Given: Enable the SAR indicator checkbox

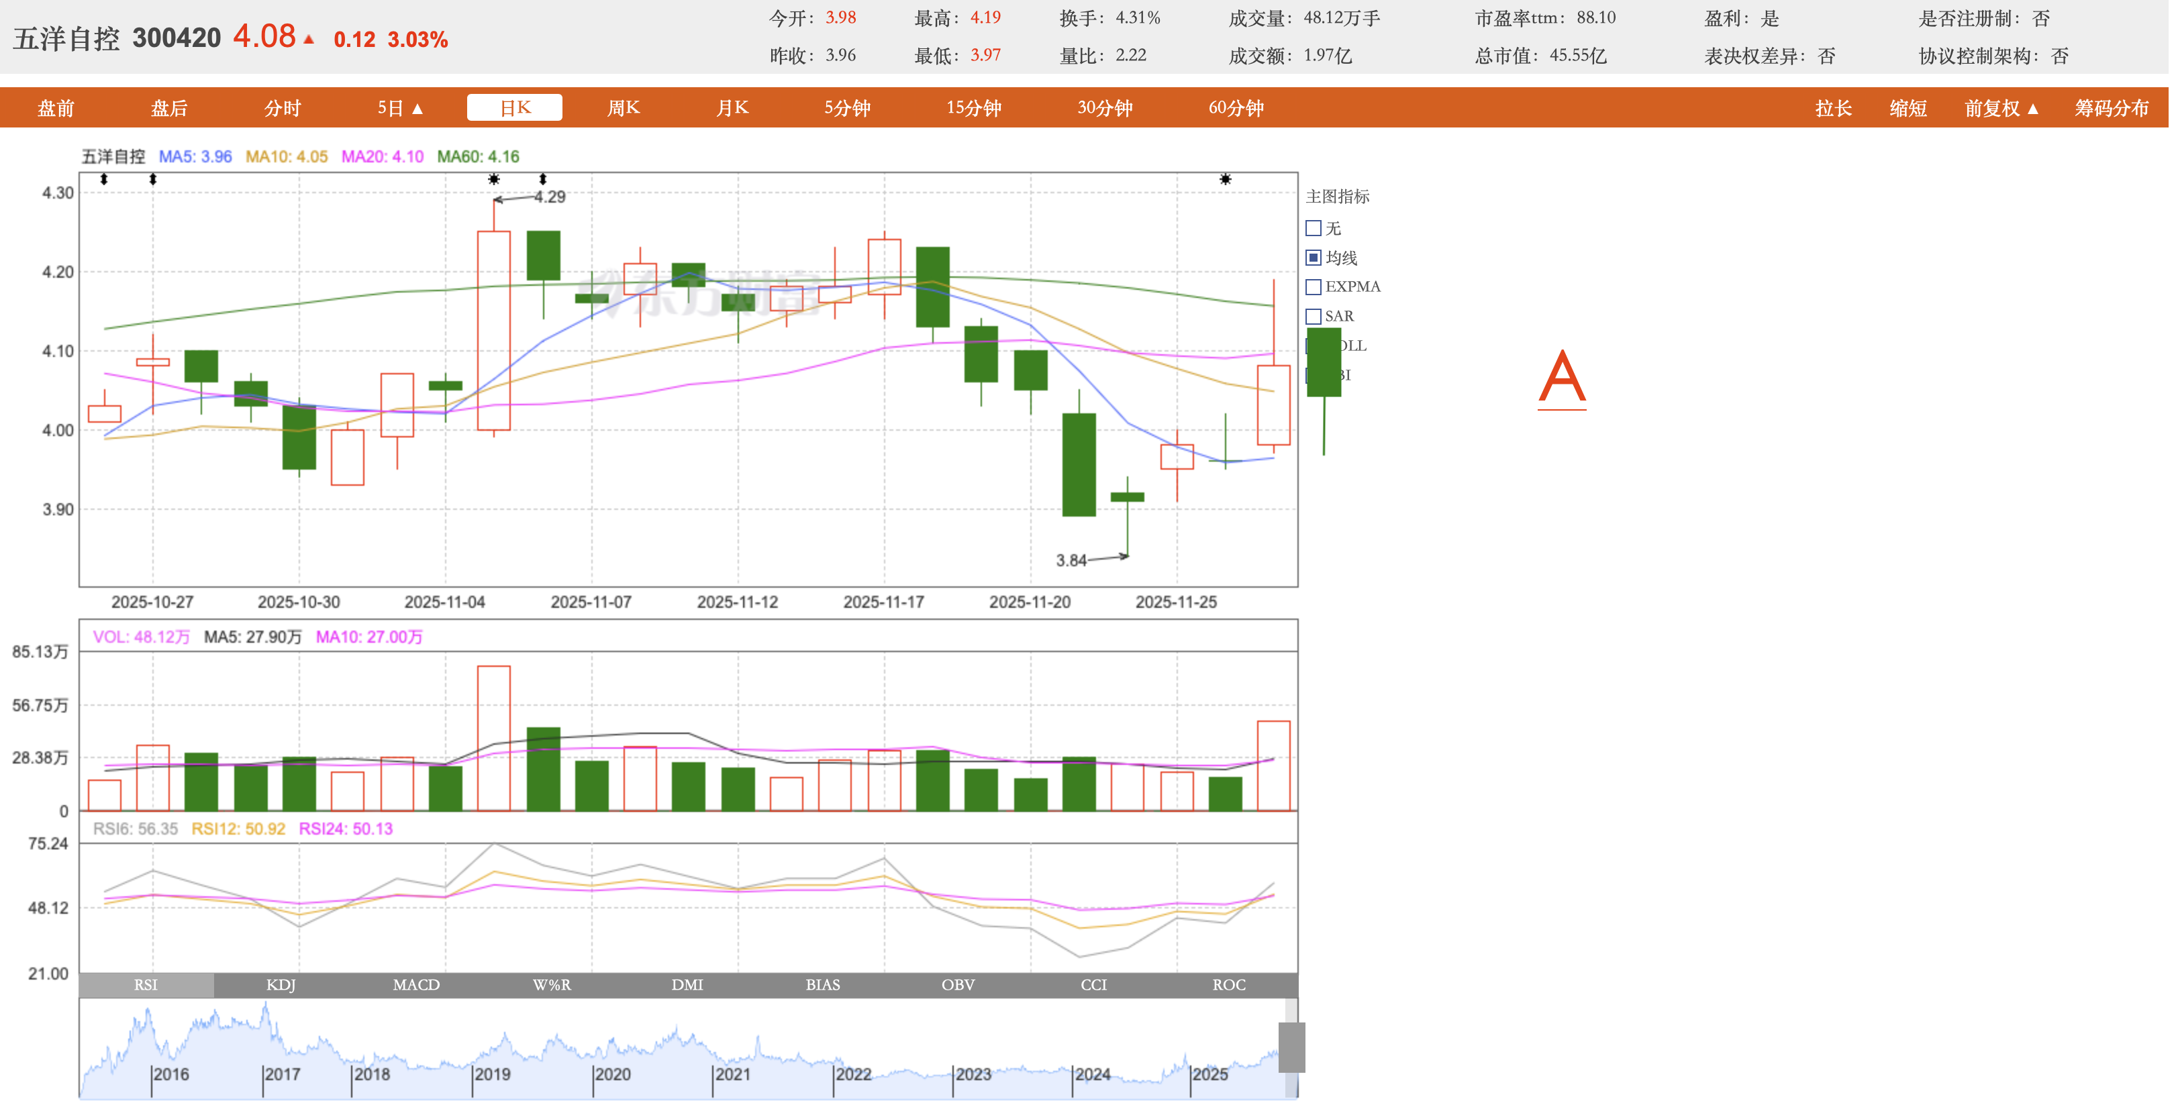Looking at the screenshot, I should click(x=1314, y=317).
